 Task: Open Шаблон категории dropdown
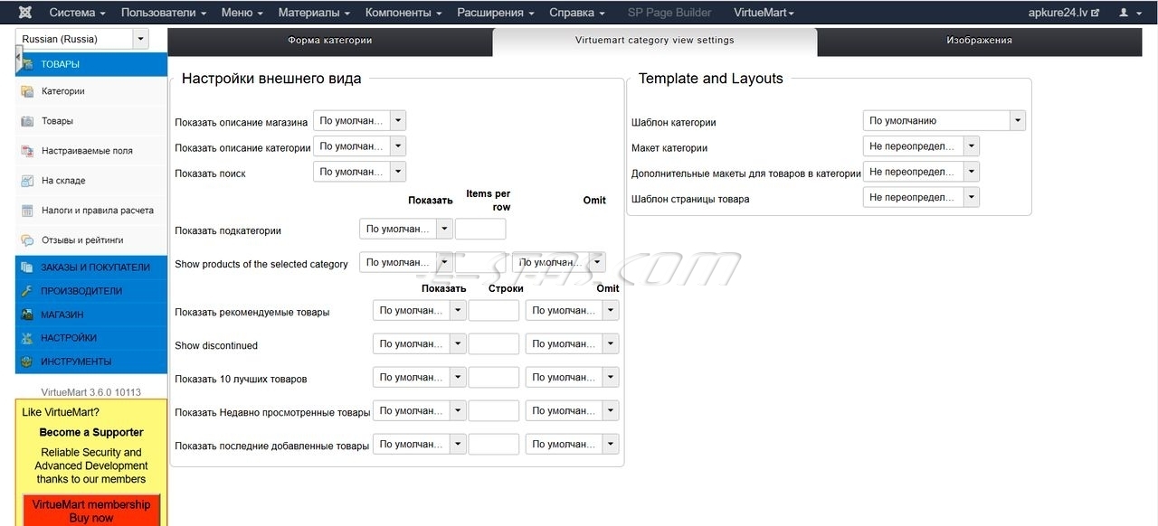(x=944, y=120)
